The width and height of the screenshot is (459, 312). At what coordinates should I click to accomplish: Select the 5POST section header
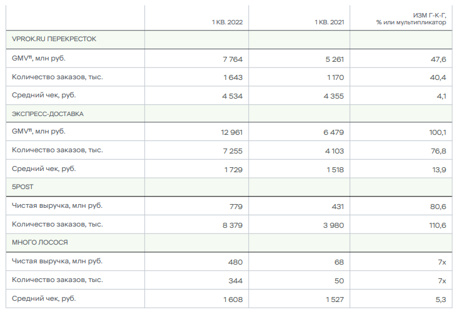tap(23, 187)
